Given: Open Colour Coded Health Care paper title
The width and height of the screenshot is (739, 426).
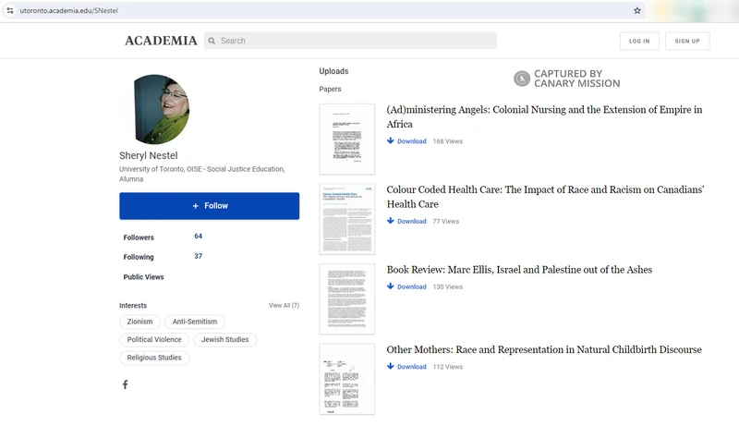Looking at the screenshot, I should click(x=545, y=197).
